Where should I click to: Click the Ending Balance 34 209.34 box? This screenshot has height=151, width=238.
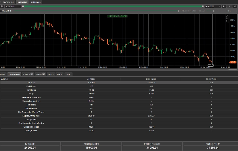point(152,146)
